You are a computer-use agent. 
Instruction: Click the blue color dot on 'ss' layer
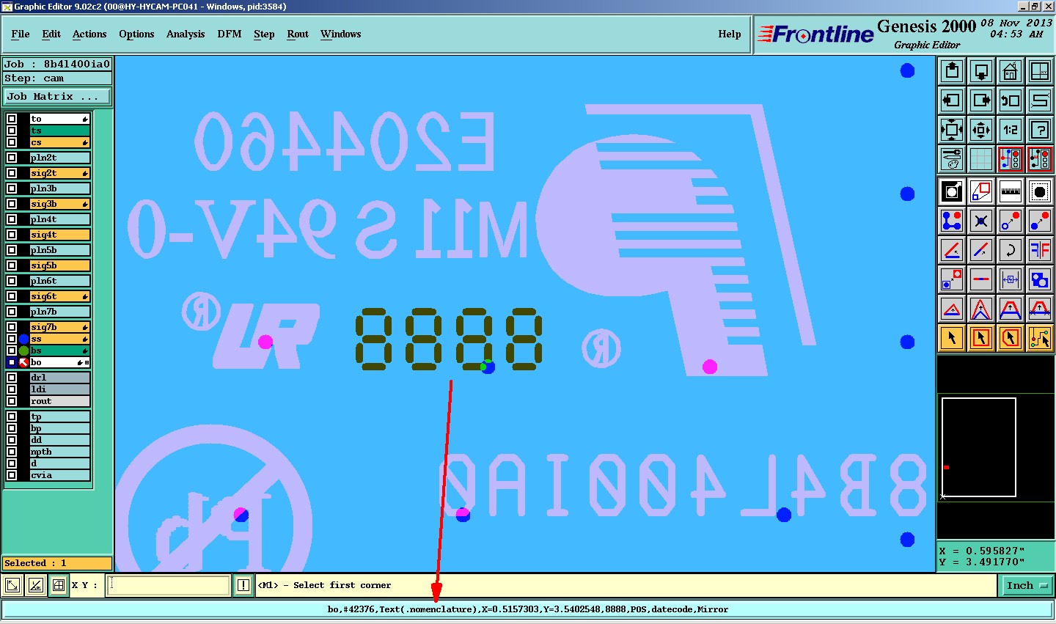(x=23, y=339)
